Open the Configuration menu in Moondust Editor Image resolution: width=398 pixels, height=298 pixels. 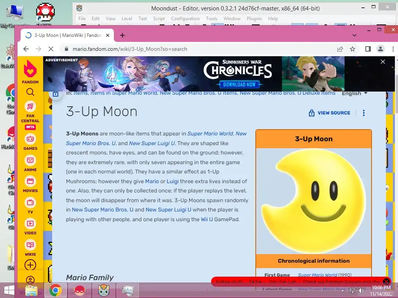(185, 19)
